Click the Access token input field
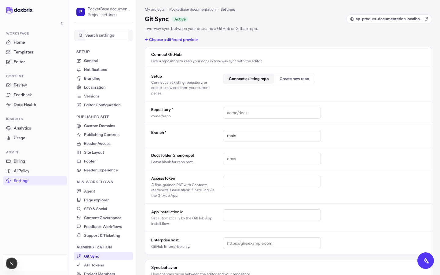This screenshot has height=275, width=440. 272,182
